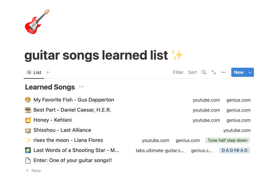Click the fish emoji icon beside My Favorite Fish

click(28, 100)
